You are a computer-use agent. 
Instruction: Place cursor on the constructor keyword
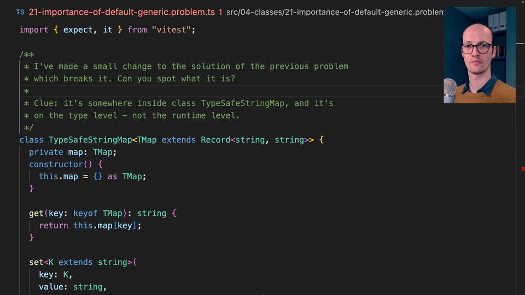(x=56, y=164)
